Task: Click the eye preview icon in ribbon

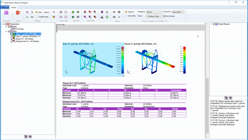Action: coord(54,12)
